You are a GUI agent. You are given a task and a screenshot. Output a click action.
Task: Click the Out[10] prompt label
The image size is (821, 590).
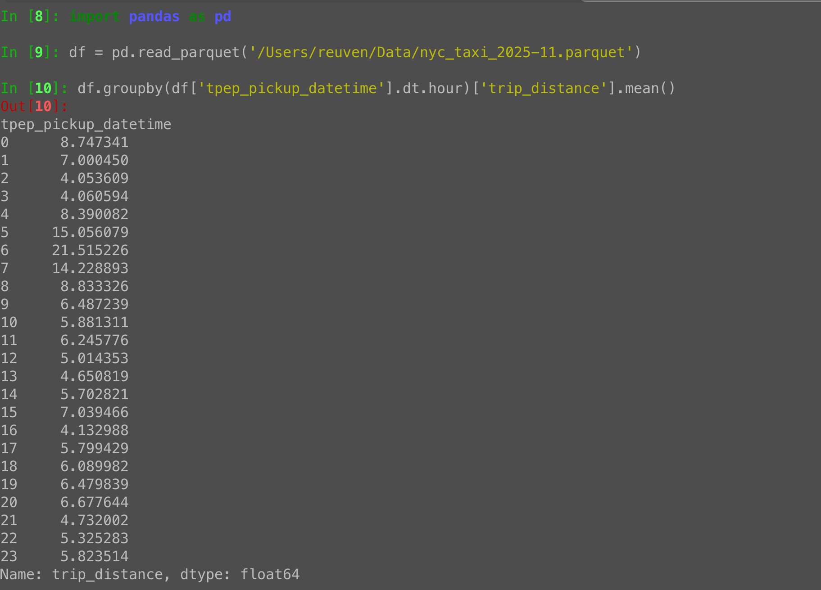[34, 107]
